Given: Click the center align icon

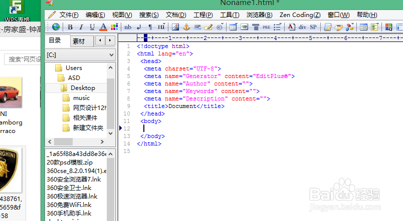Looking at the screenshot, I should (x=256, y=27).
